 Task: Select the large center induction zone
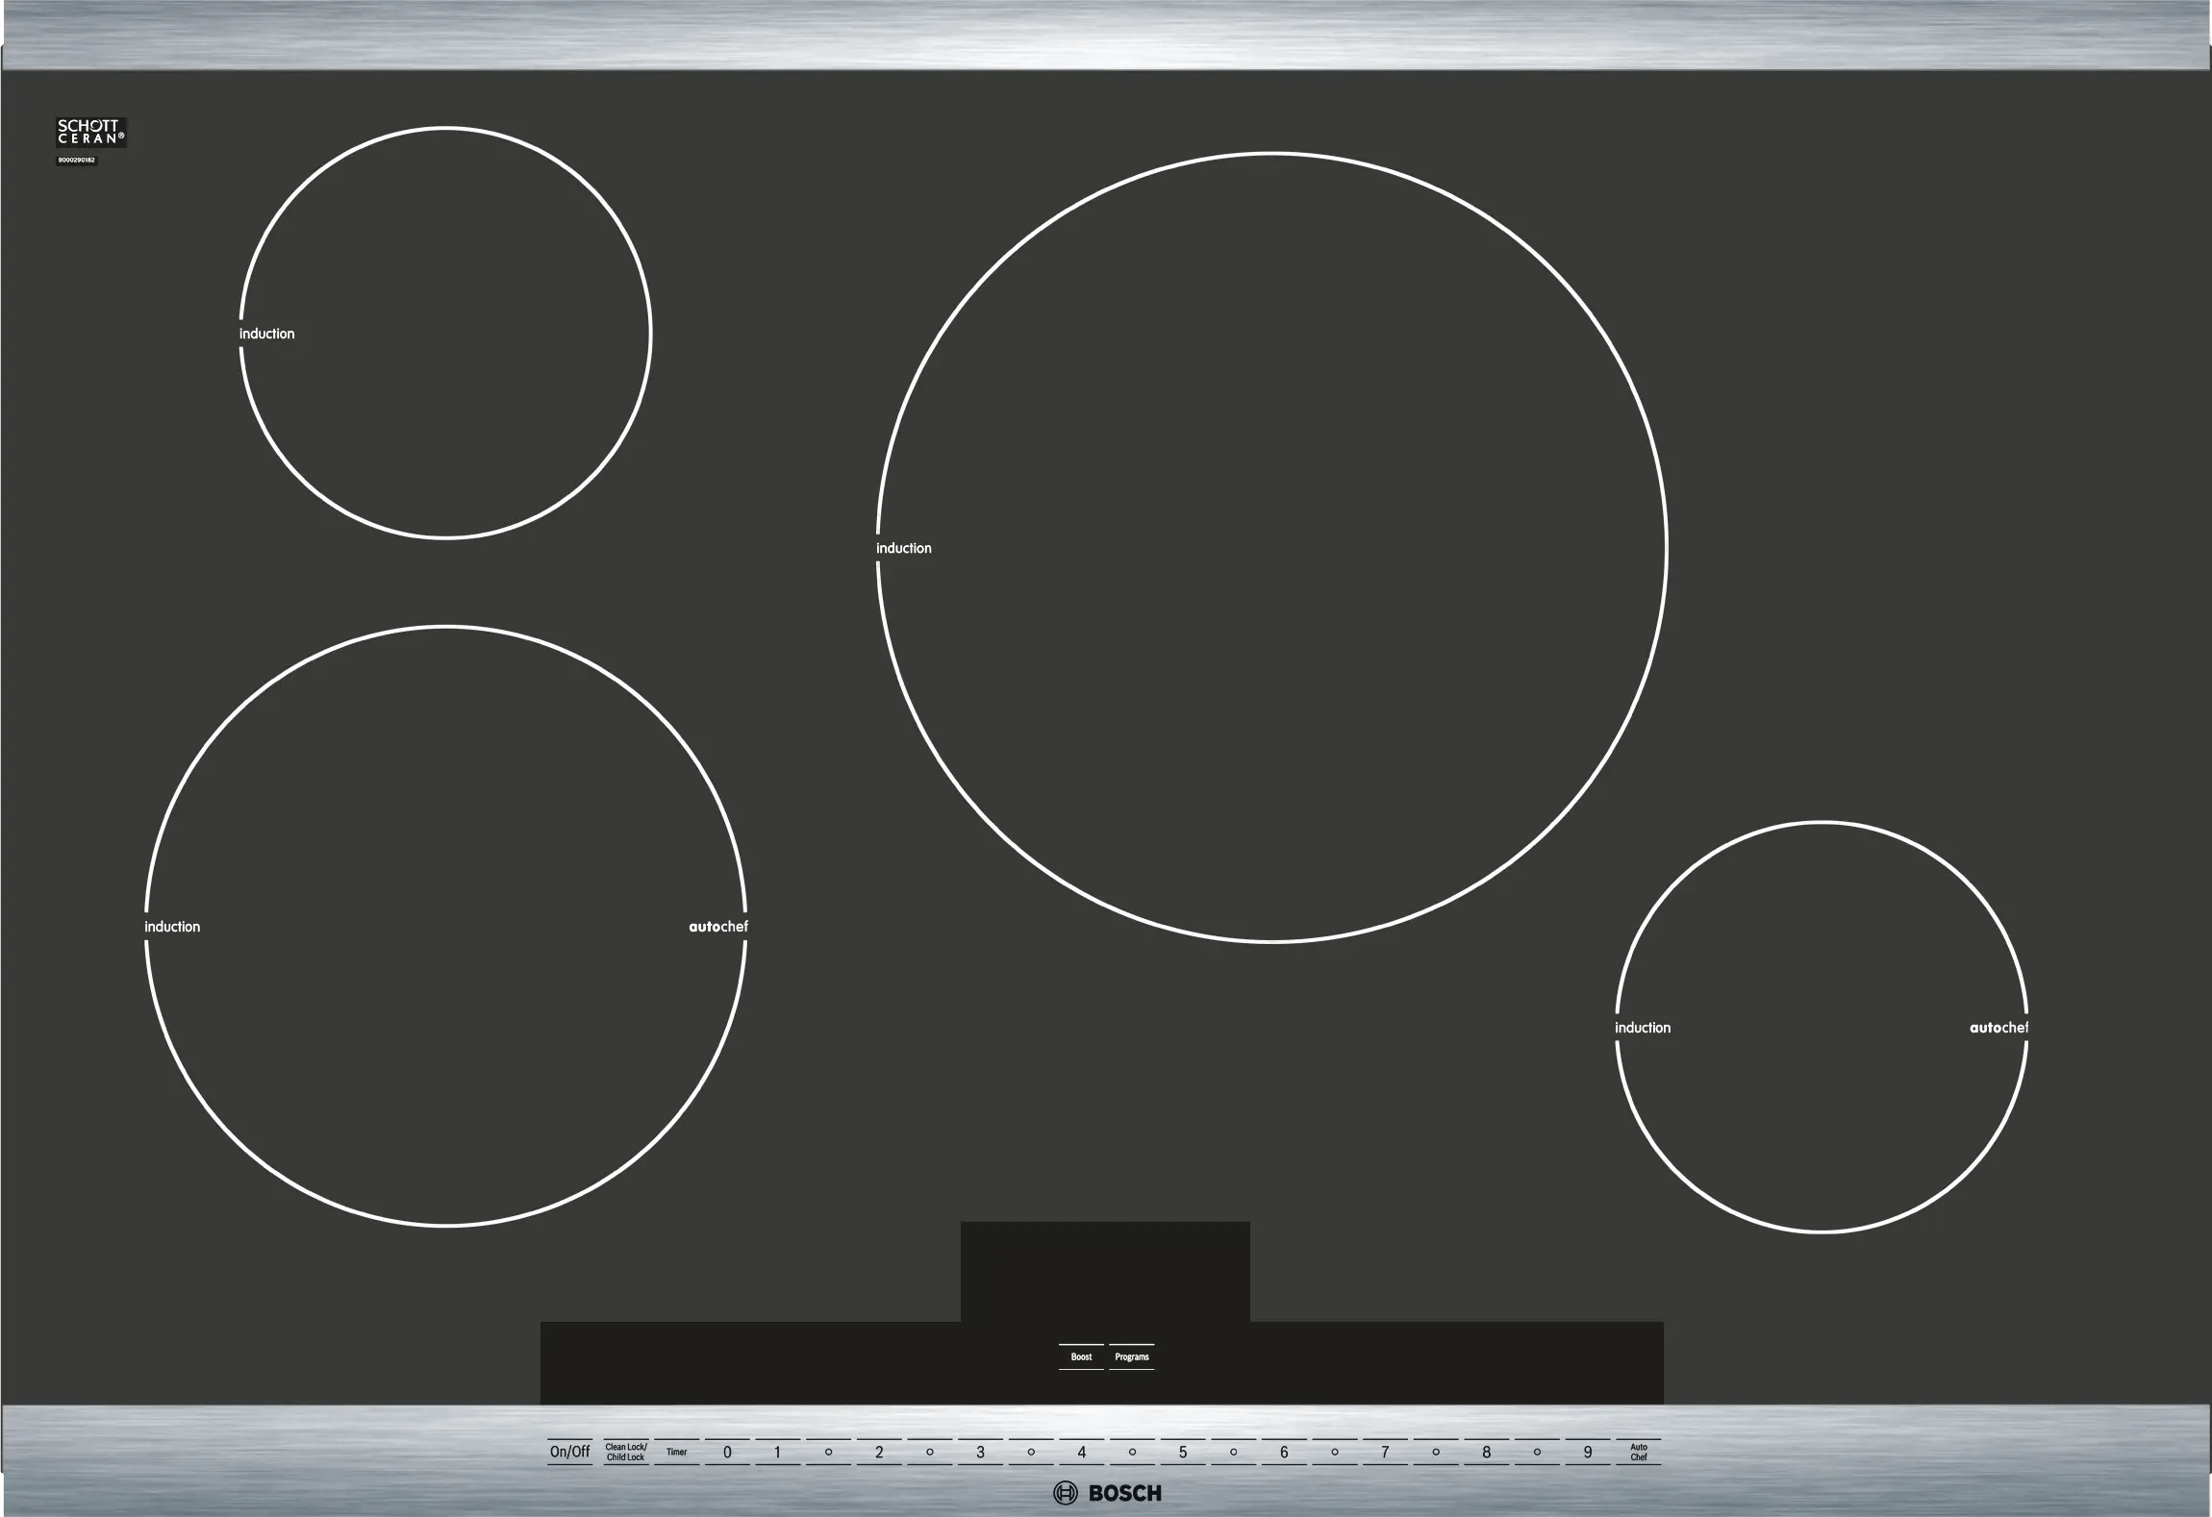coord(1271,547)
